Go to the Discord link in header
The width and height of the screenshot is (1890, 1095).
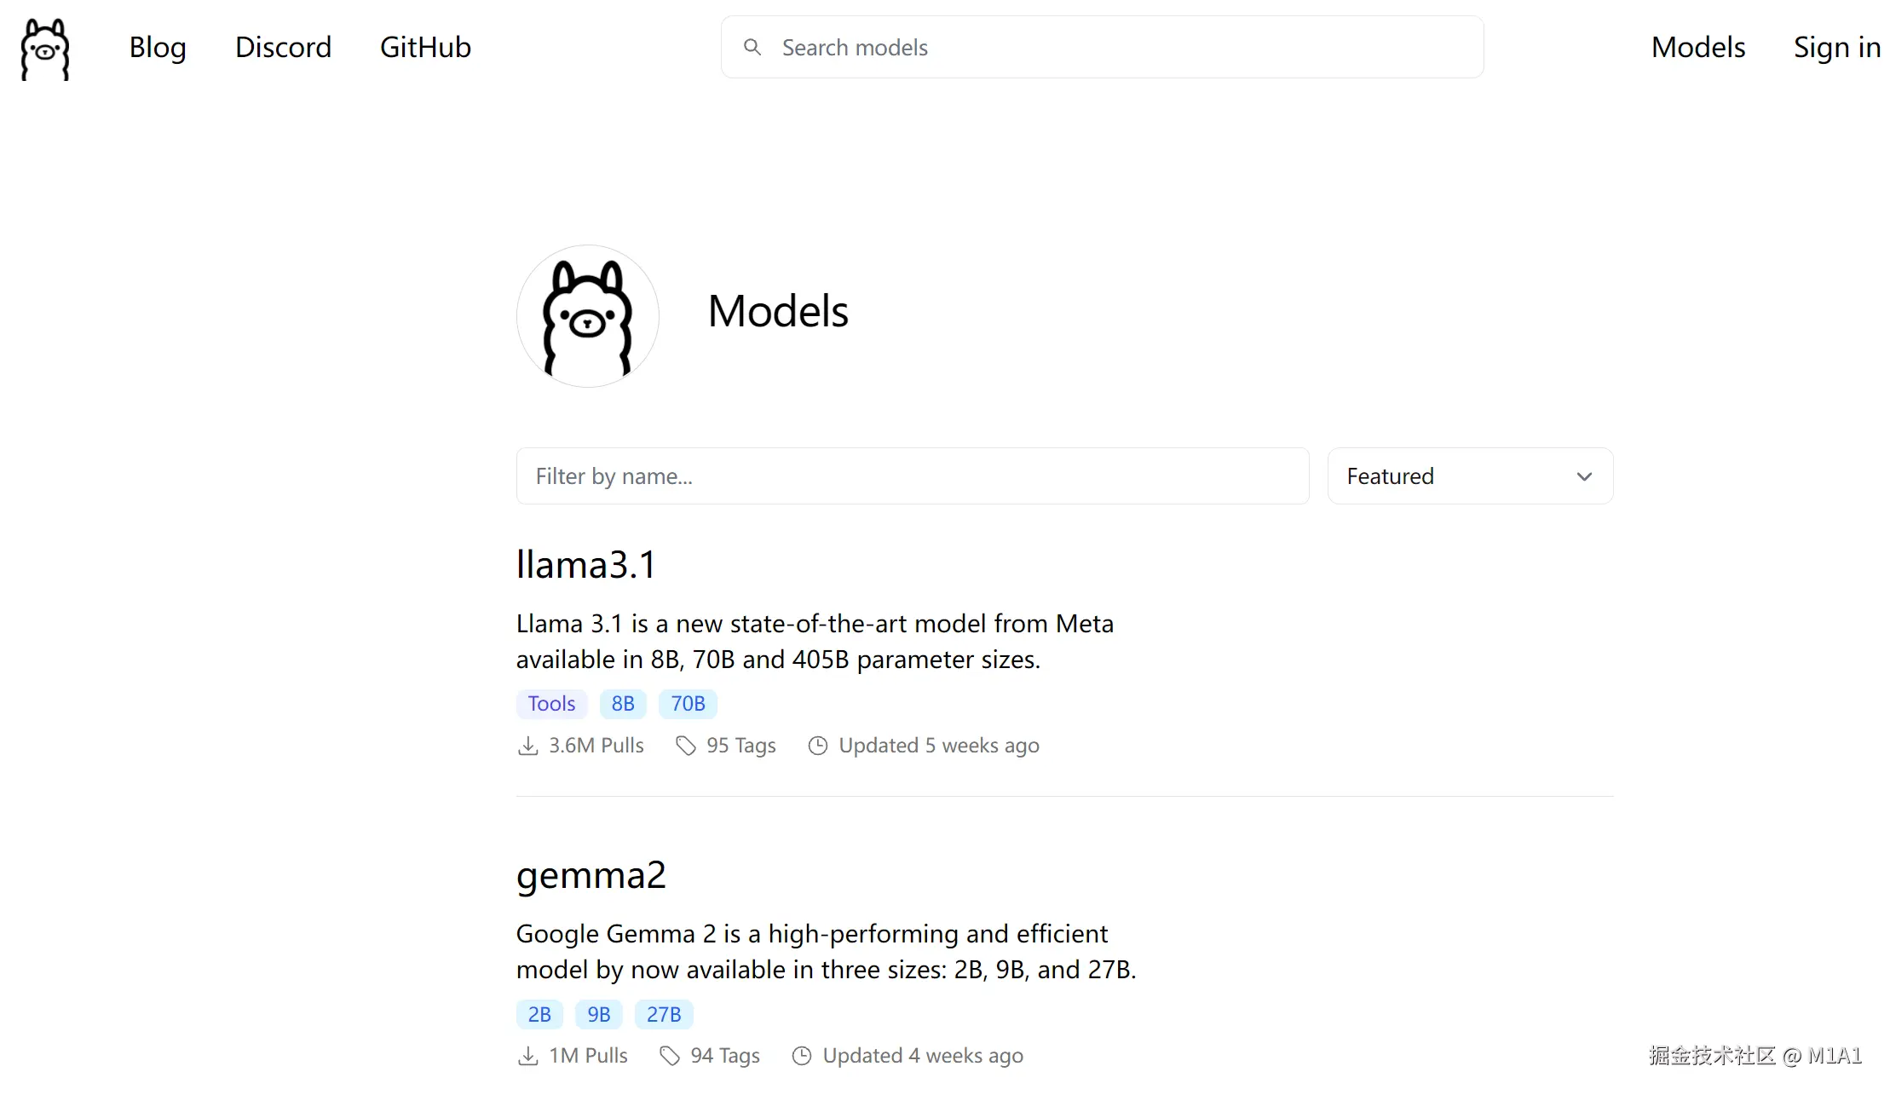coord(283,47)
